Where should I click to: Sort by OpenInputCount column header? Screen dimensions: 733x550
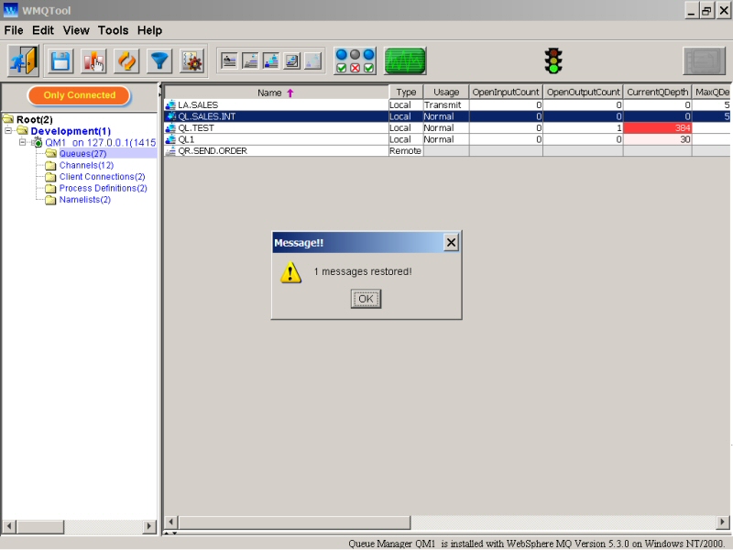(506, 93)
